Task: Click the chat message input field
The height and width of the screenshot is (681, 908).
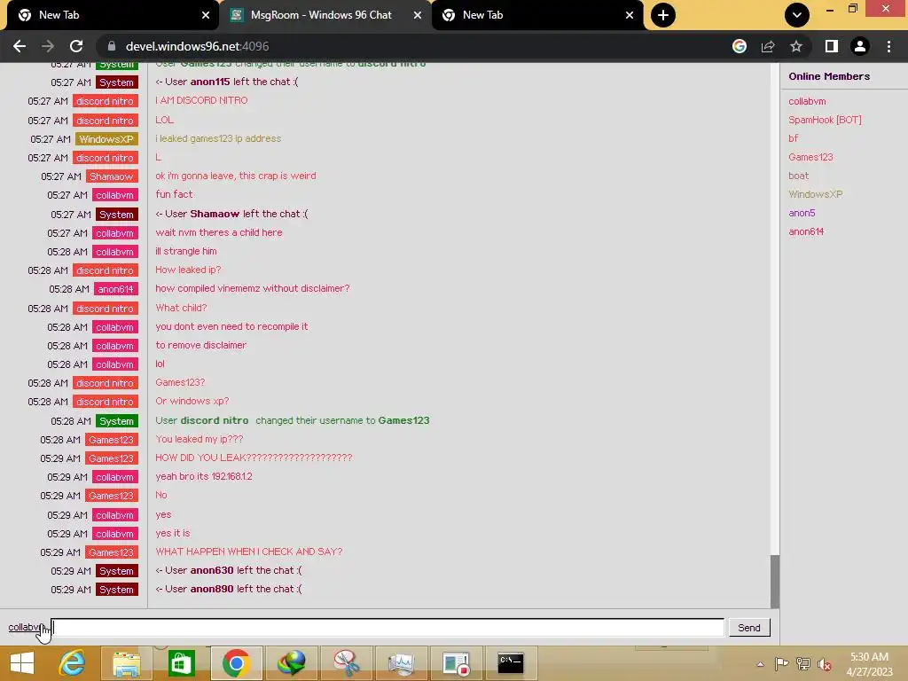Action: pos(388,627)
